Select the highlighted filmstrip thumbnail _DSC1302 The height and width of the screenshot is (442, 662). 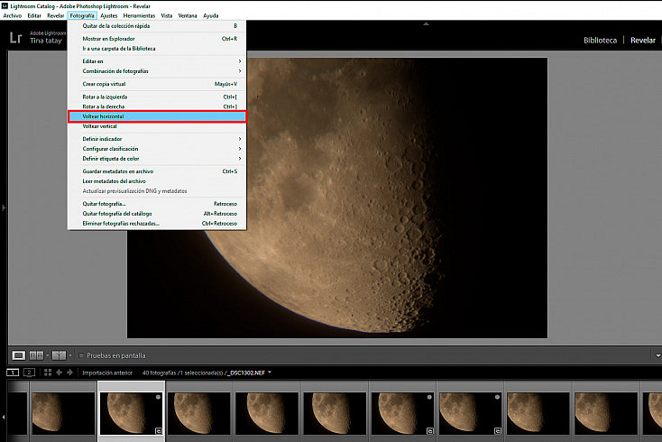click(x=132, y=413)
